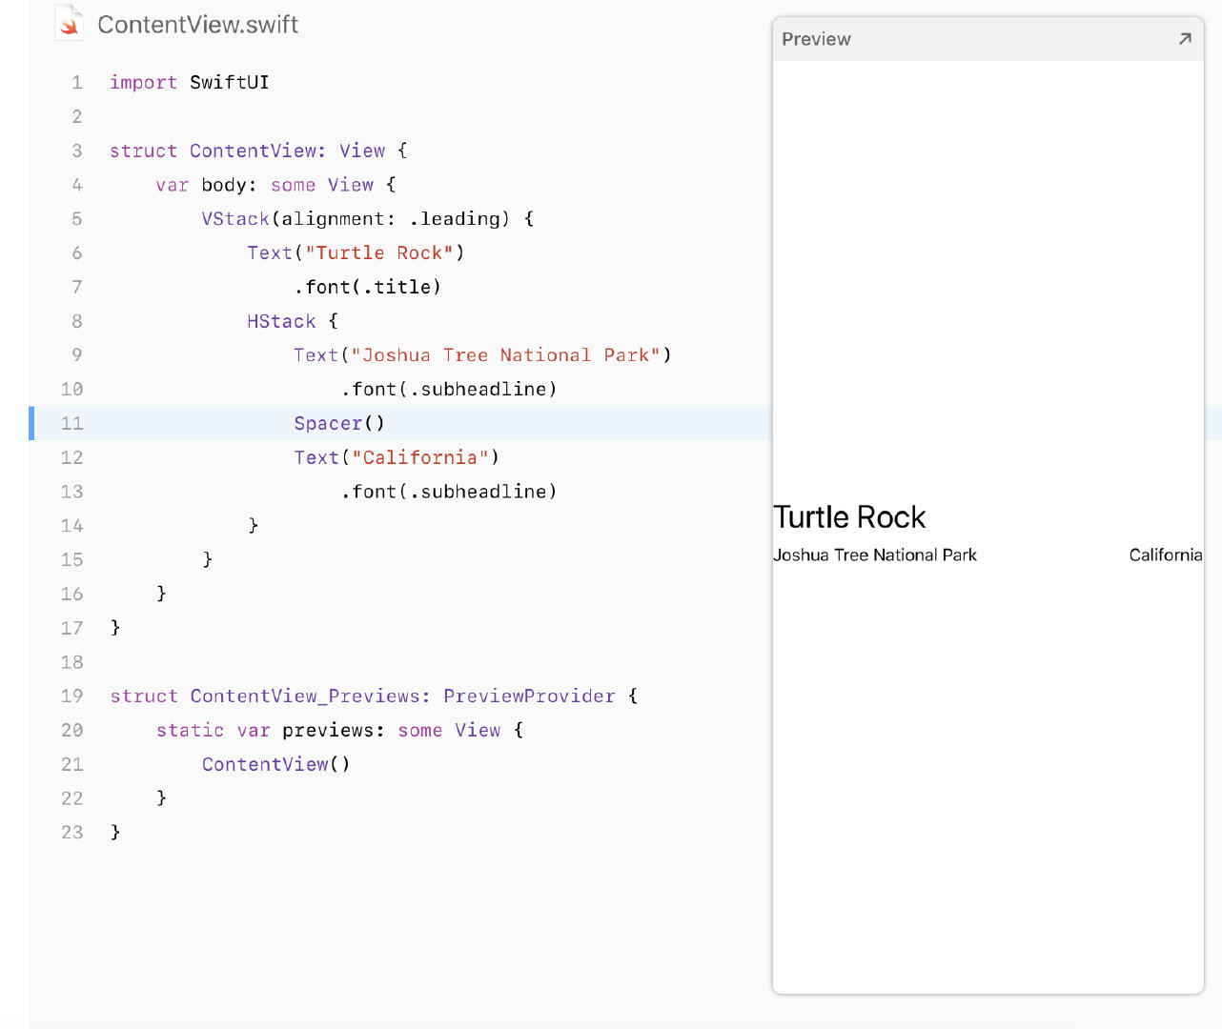
Task: Expand the Preview panel with the arrow icon
Action: (x=1185, y=39)
